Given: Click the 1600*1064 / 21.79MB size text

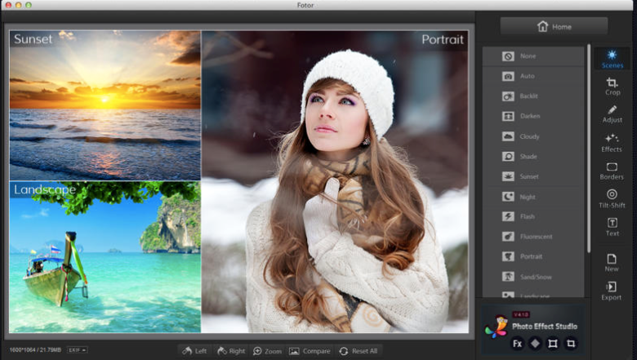Looking at the screenshot, I should pyautogui.click(x=35, y=350).
